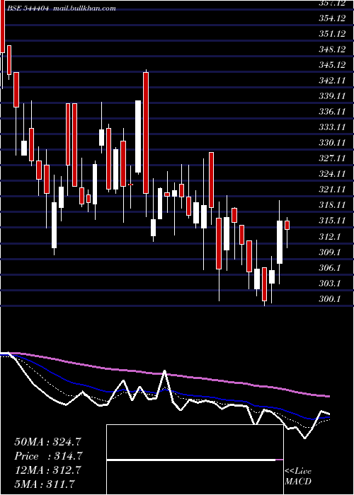Click the last red candle near 315

(287, 226)
